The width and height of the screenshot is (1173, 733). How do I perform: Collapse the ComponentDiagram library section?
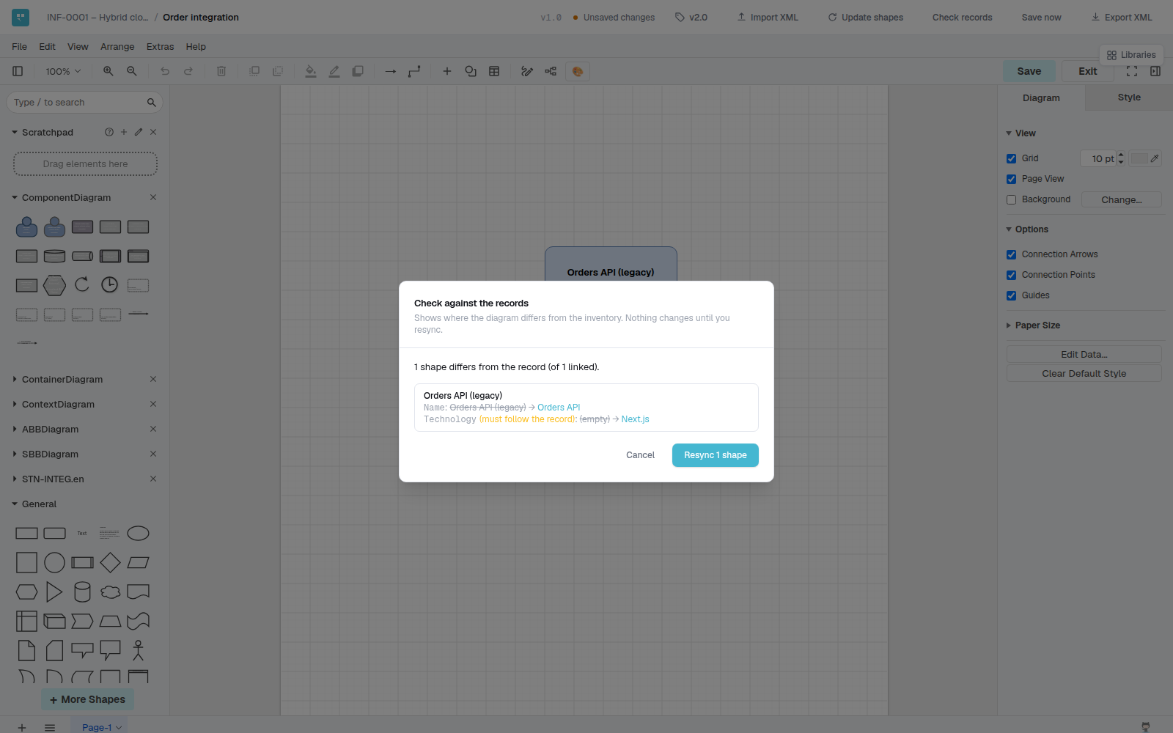coord(66,197)
